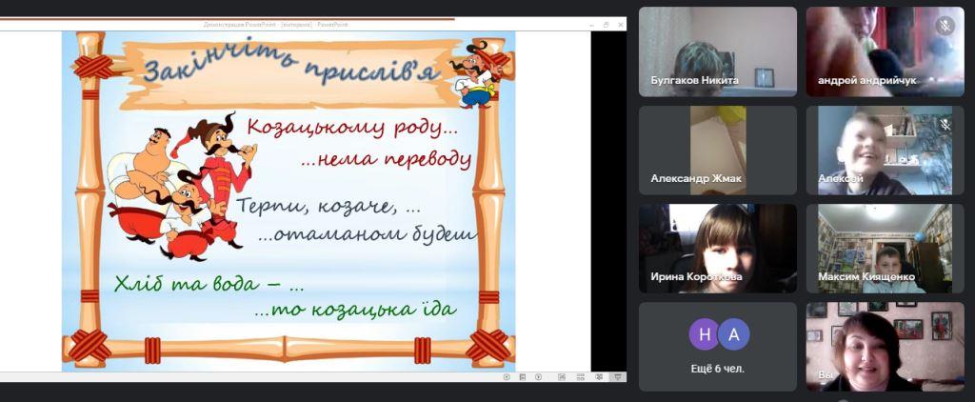975x402 pixels.
Task: Click the Cossack figure beside the title banner
Action: coord(477,74)
